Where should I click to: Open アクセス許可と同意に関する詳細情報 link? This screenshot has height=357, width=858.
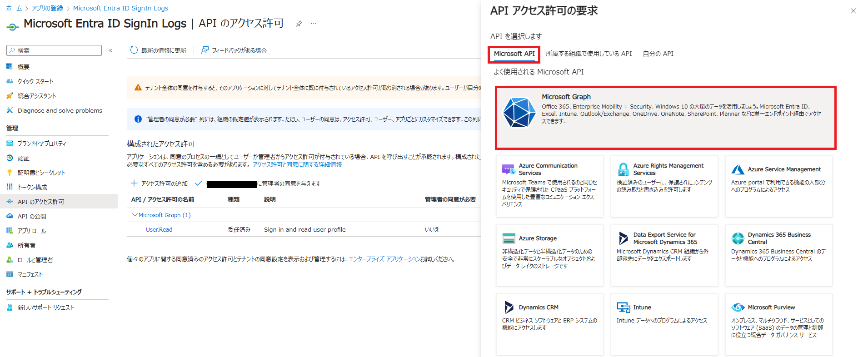click(x=297, y=164)
